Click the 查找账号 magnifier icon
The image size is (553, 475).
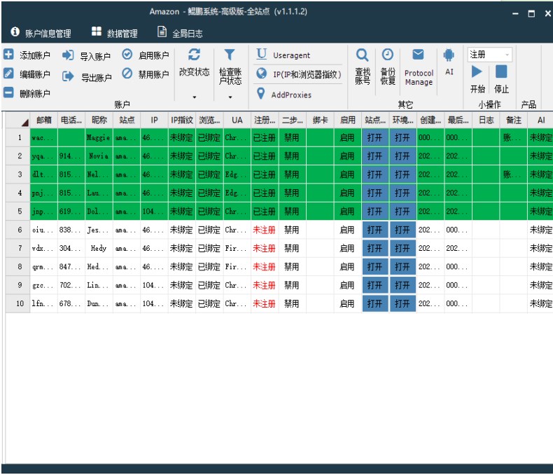point(362,55)
